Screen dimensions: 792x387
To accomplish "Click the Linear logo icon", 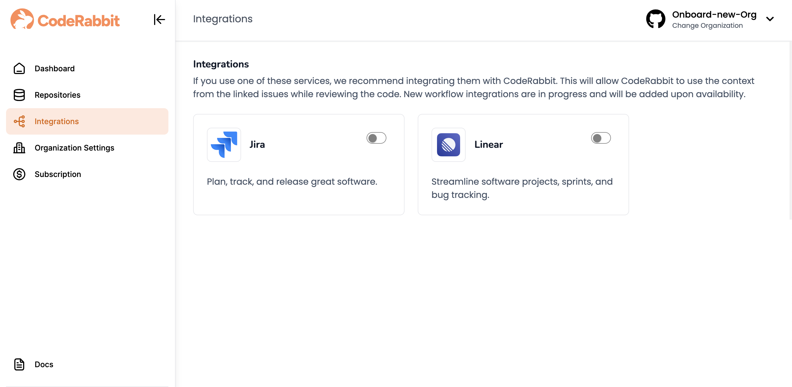I will point(448,145).
